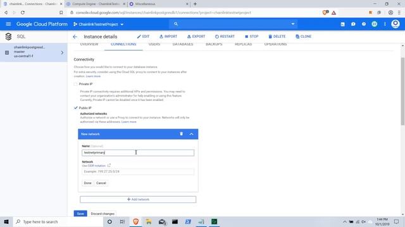This screenshot has width=405, height=227.
Task: Click the browser back navigation arrow
Action: click(x=6, y=13)
